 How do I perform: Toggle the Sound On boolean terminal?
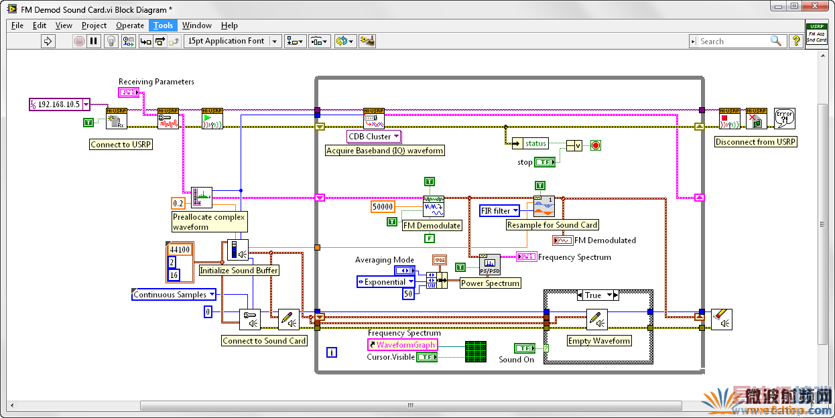(x=525, y=348)
